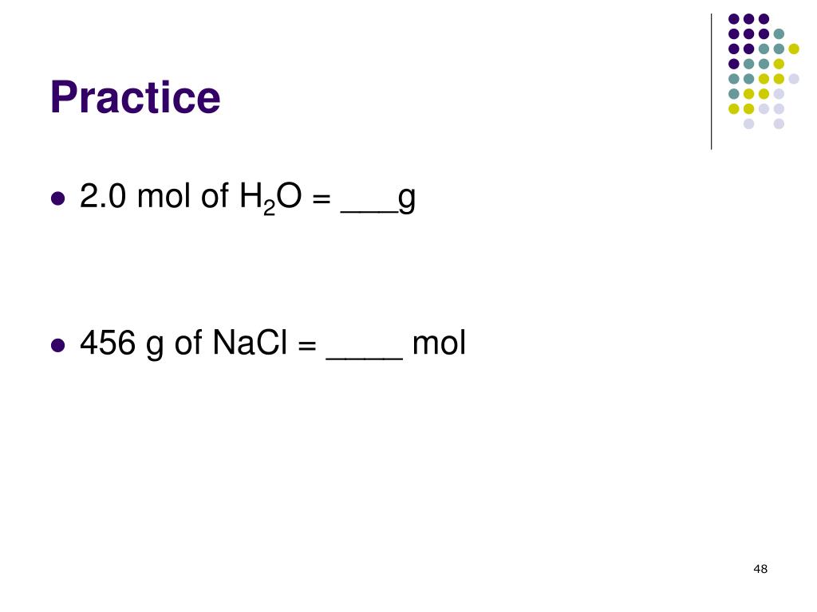The width and height of the screenshot is (817, 612).
Task: Click the blank before mol in second bullet
Action: click(364, 358)
